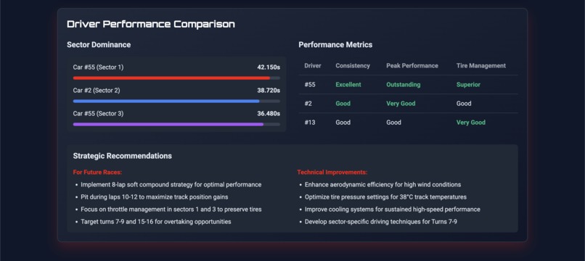Click driver #2's Good tire management cell
585x261 pixels.
464,104
